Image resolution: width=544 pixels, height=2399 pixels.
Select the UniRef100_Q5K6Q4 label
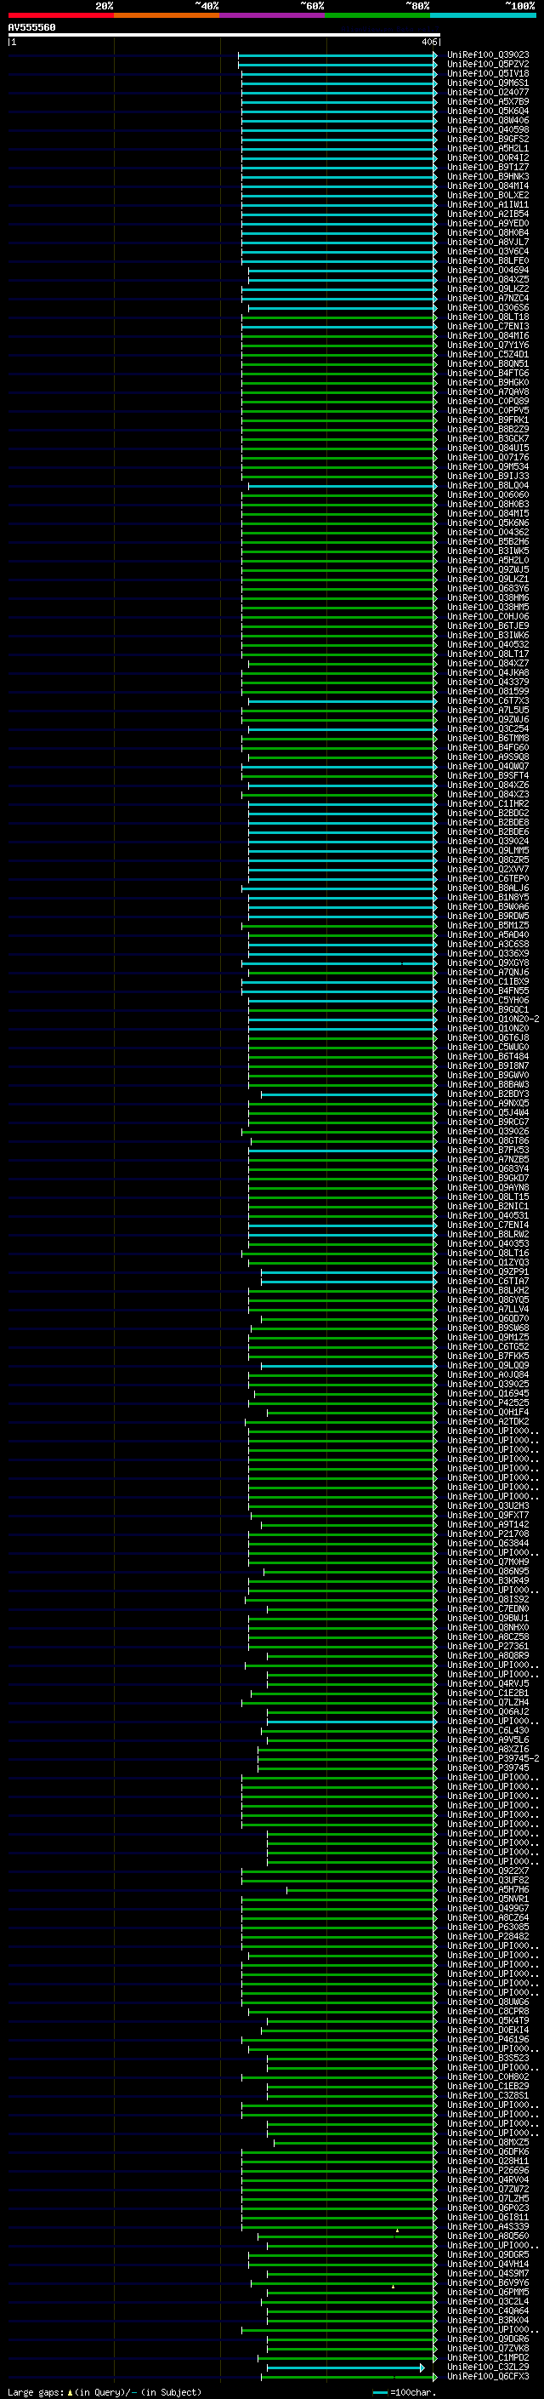coord(487,111)
